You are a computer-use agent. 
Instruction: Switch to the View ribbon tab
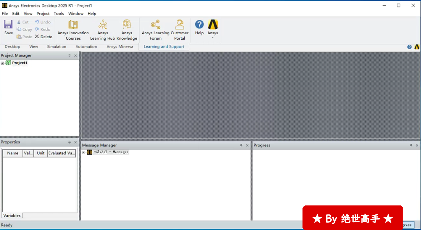[34, 47]
